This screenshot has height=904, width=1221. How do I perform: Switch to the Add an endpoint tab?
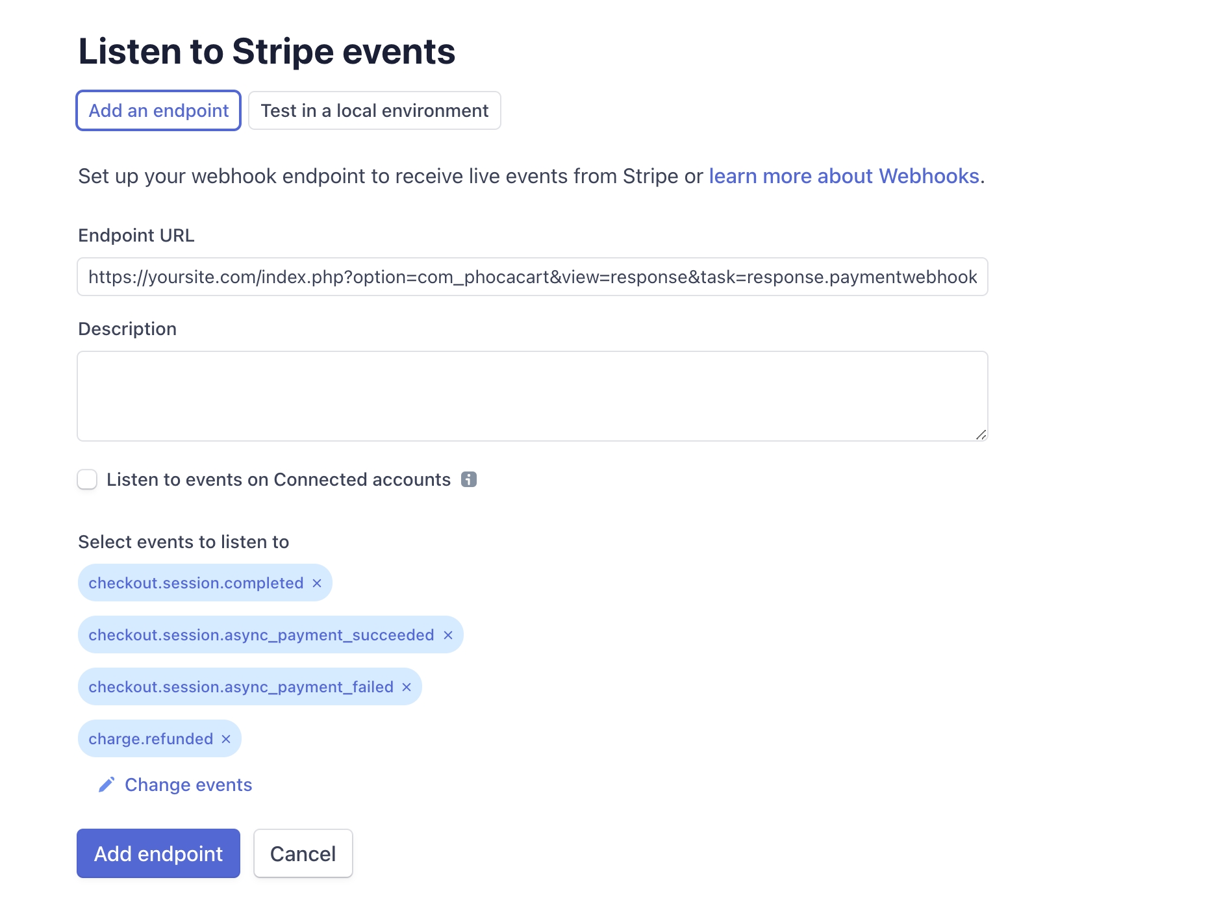[x=158, y=110]
